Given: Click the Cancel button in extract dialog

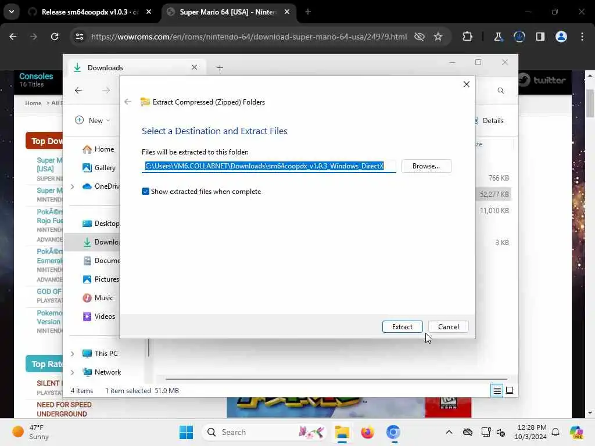Looking at the screenshot, I should pos(448,327).
